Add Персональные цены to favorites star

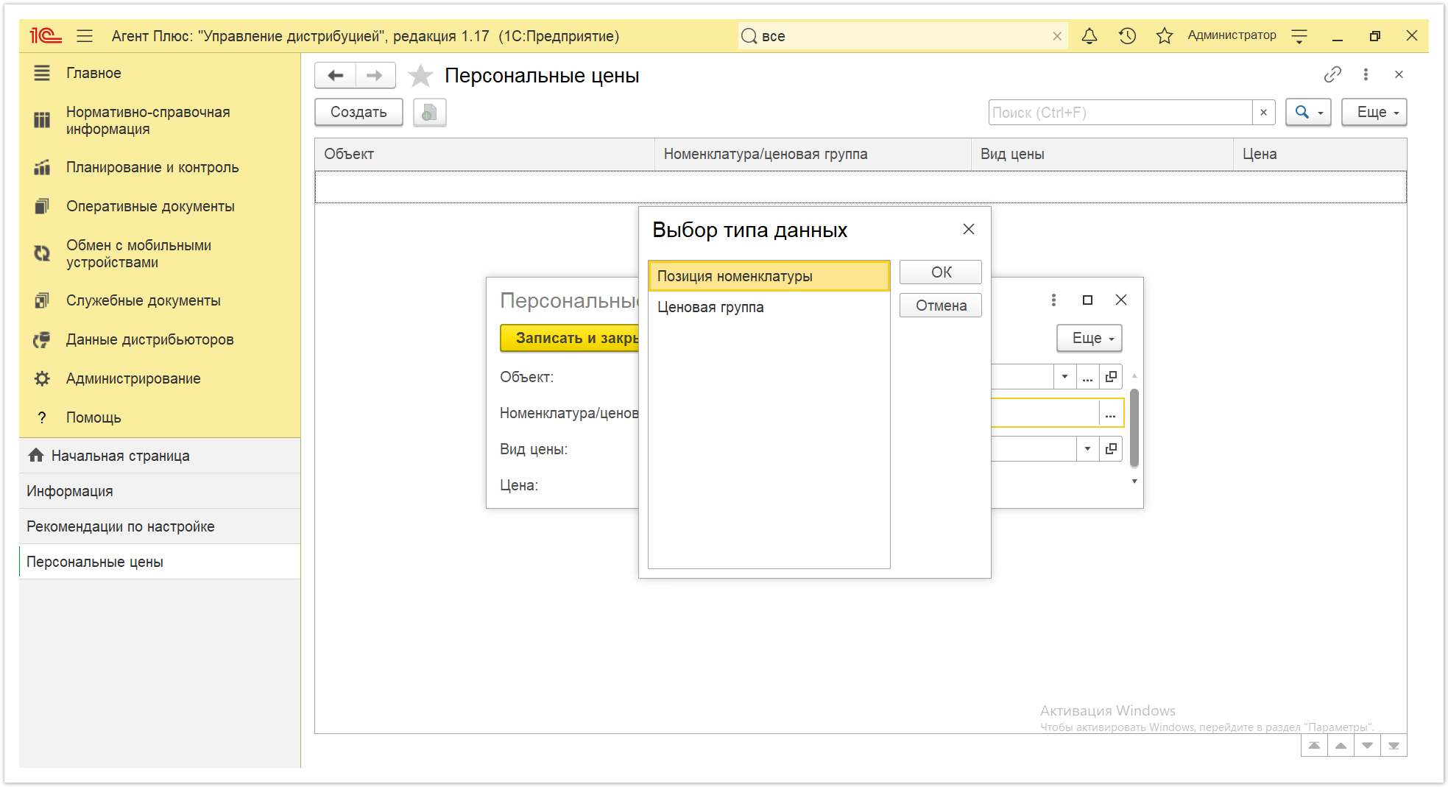click(x=420, y=75)
